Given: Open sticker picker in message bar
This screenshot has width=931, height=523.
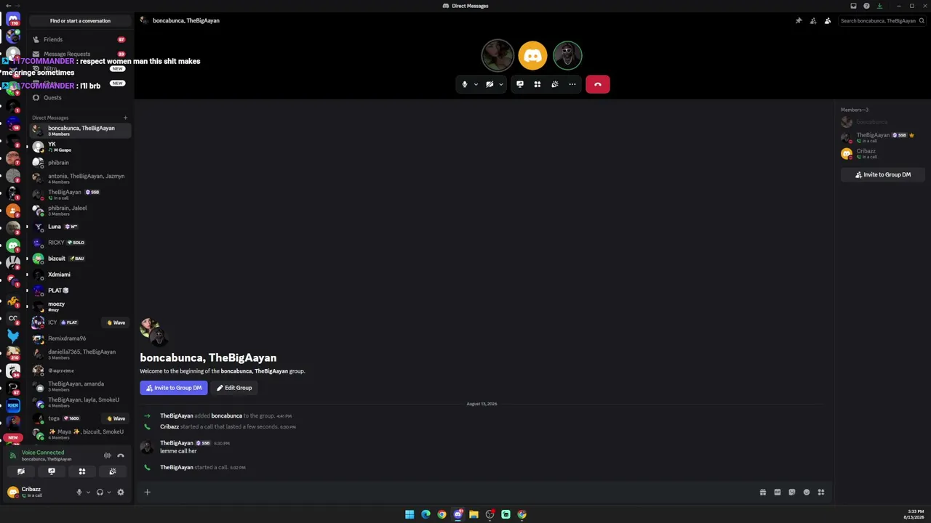Looking at the screenshot, I should point(792,492).
